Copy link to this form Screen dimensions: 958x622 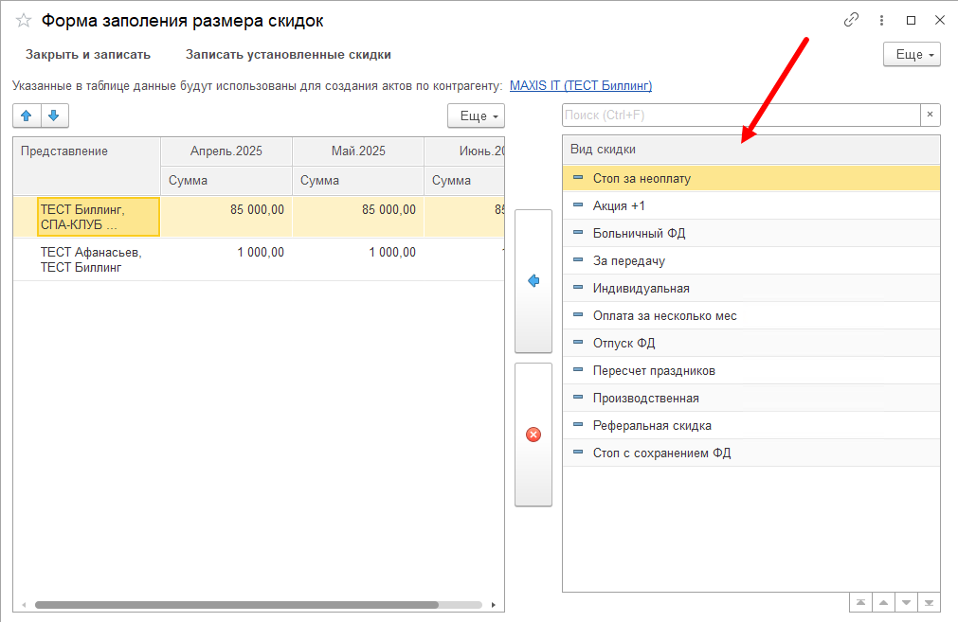pyautogui.click(x=851, y=20)
